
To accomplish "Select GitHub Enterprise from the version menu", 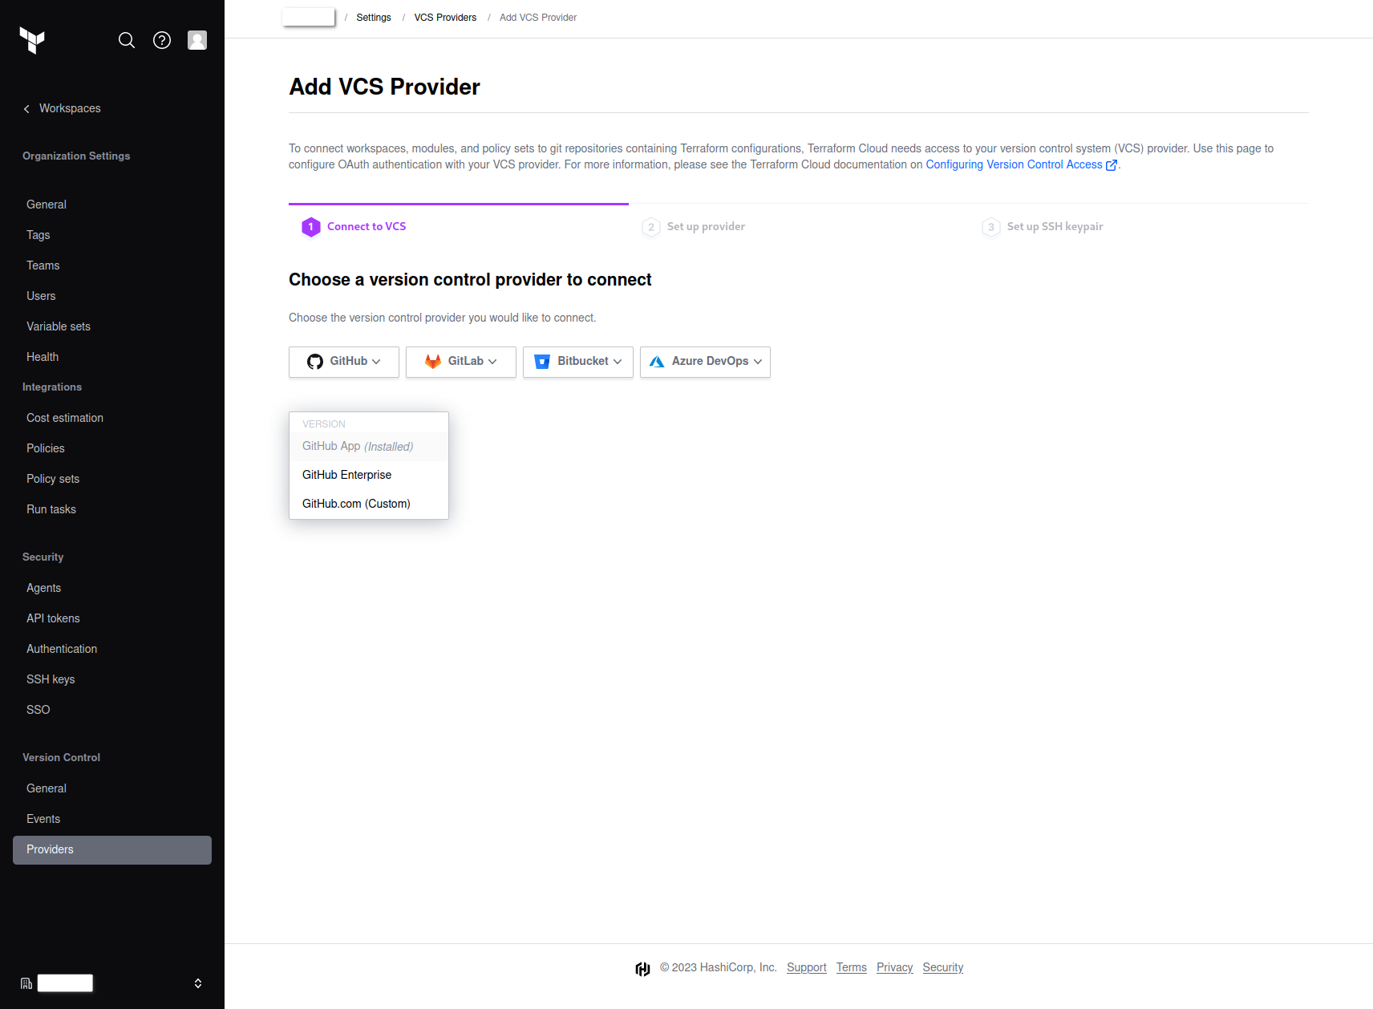I will coord(347,475).
